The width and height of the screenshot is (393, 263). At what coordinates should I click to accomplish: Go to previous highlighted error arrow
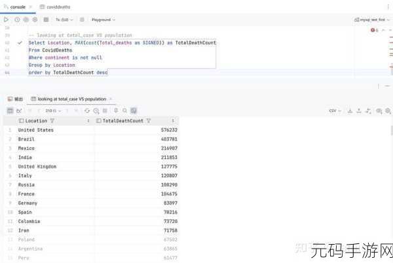[x=383, y=30]
